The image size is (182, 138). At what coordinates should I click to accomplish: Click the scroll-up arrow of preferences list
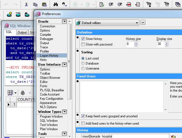click(70, 21)
